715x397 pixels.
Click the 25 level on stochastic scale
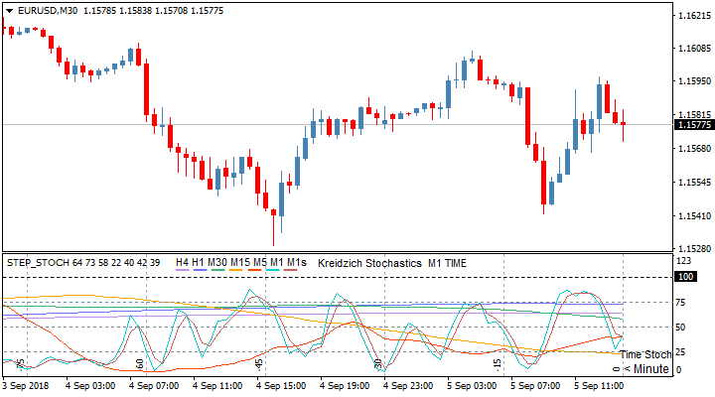(x=680, y=352)
